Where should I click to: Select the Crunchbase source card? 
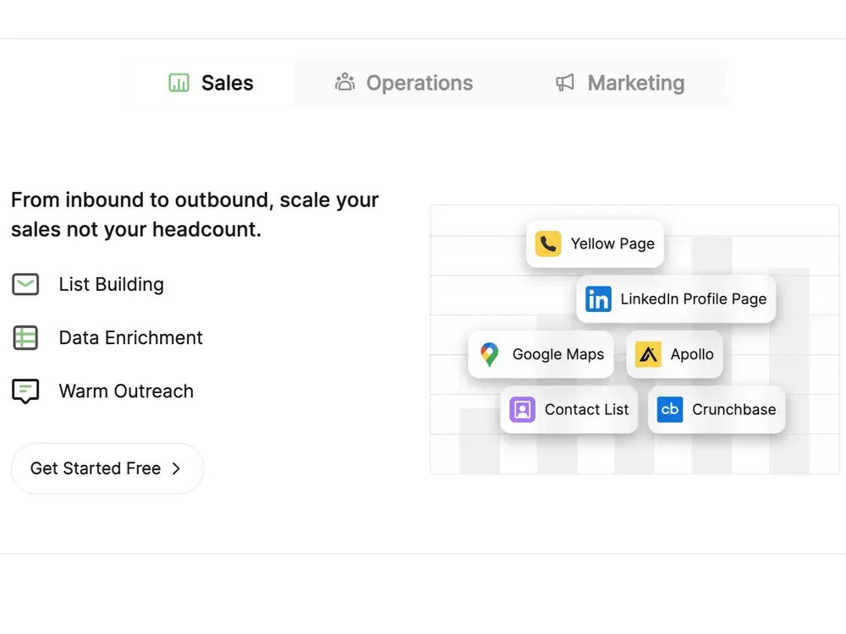717,410
